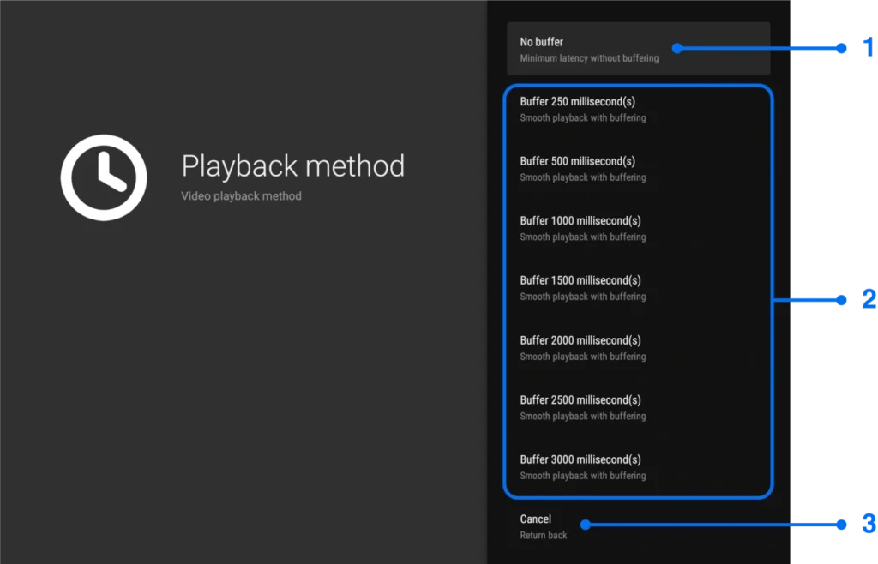Click the blue dot endpoint near Cancel
The height and width of the screenshot is (564, 878).
point(584,524)
